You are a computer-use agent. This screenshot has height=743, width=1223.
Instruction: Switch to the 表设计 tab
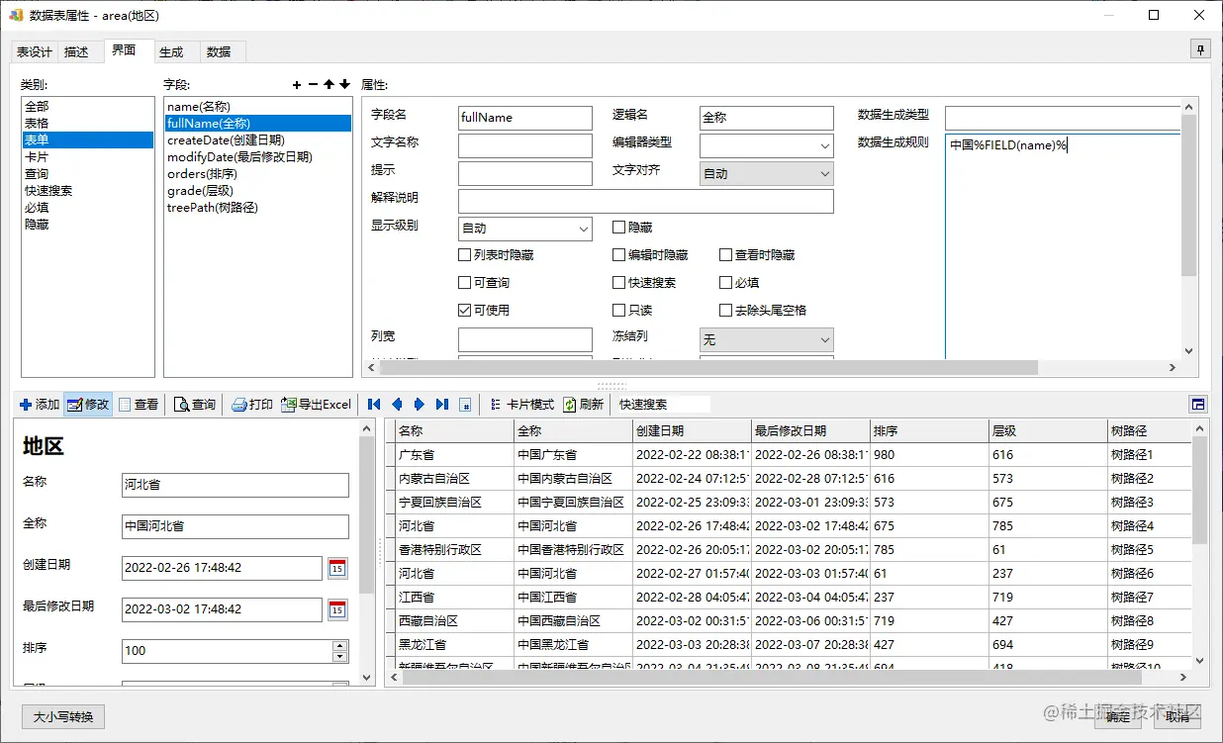point(35,52)
